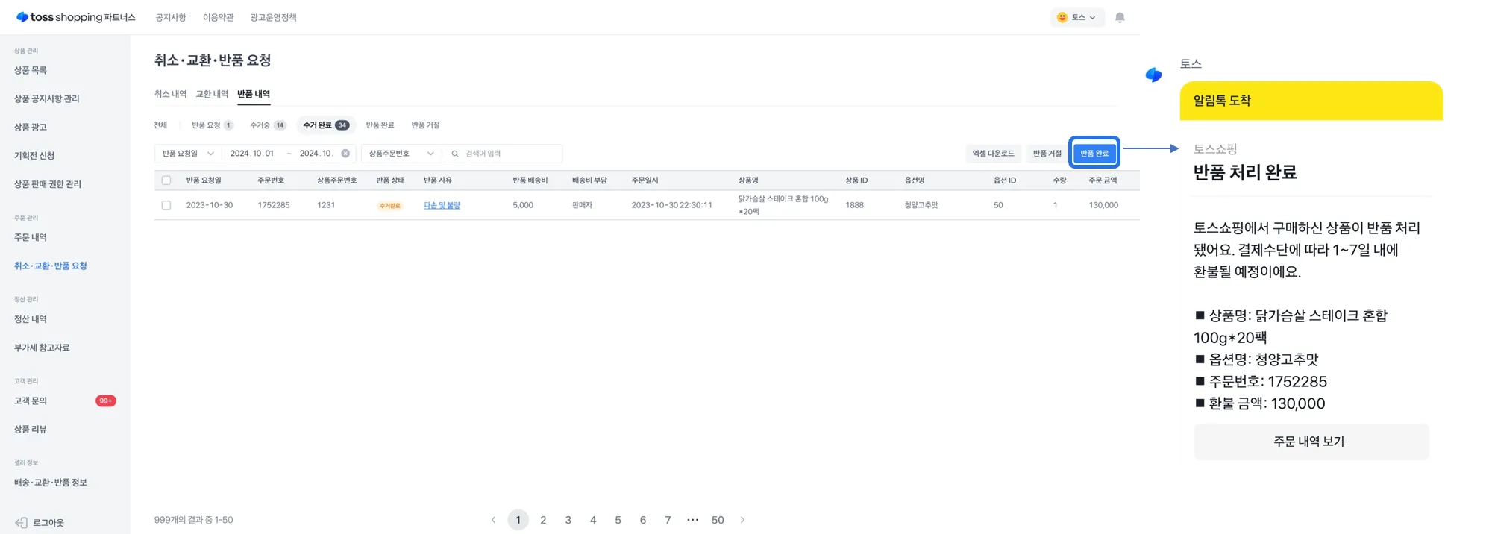Click the notification bell icon

click(x=1119, y=17)
